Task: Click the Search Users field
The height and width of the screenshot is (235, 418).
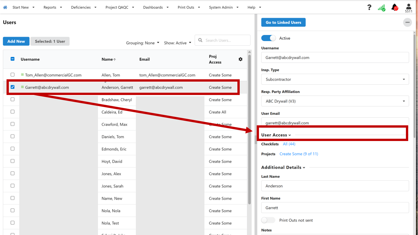Action: click(222, 40)
